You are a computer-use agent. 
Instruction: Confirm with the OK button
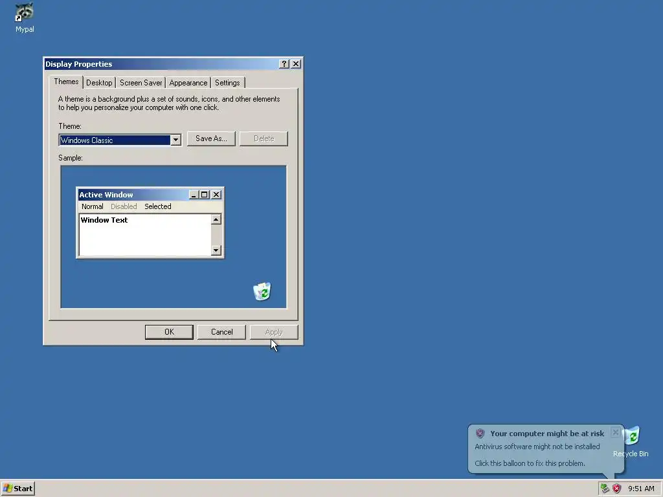point(169,332)
